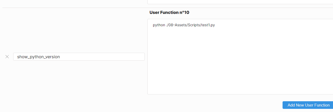Click the User Function n°10 heading

pyautogui.click(x=169, y=12)
